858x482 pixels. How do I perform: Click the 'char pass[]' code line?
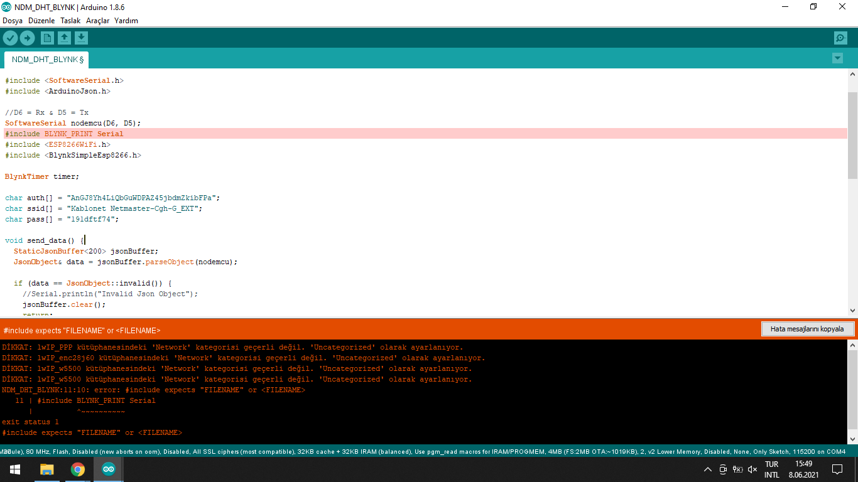click(62, 219)
